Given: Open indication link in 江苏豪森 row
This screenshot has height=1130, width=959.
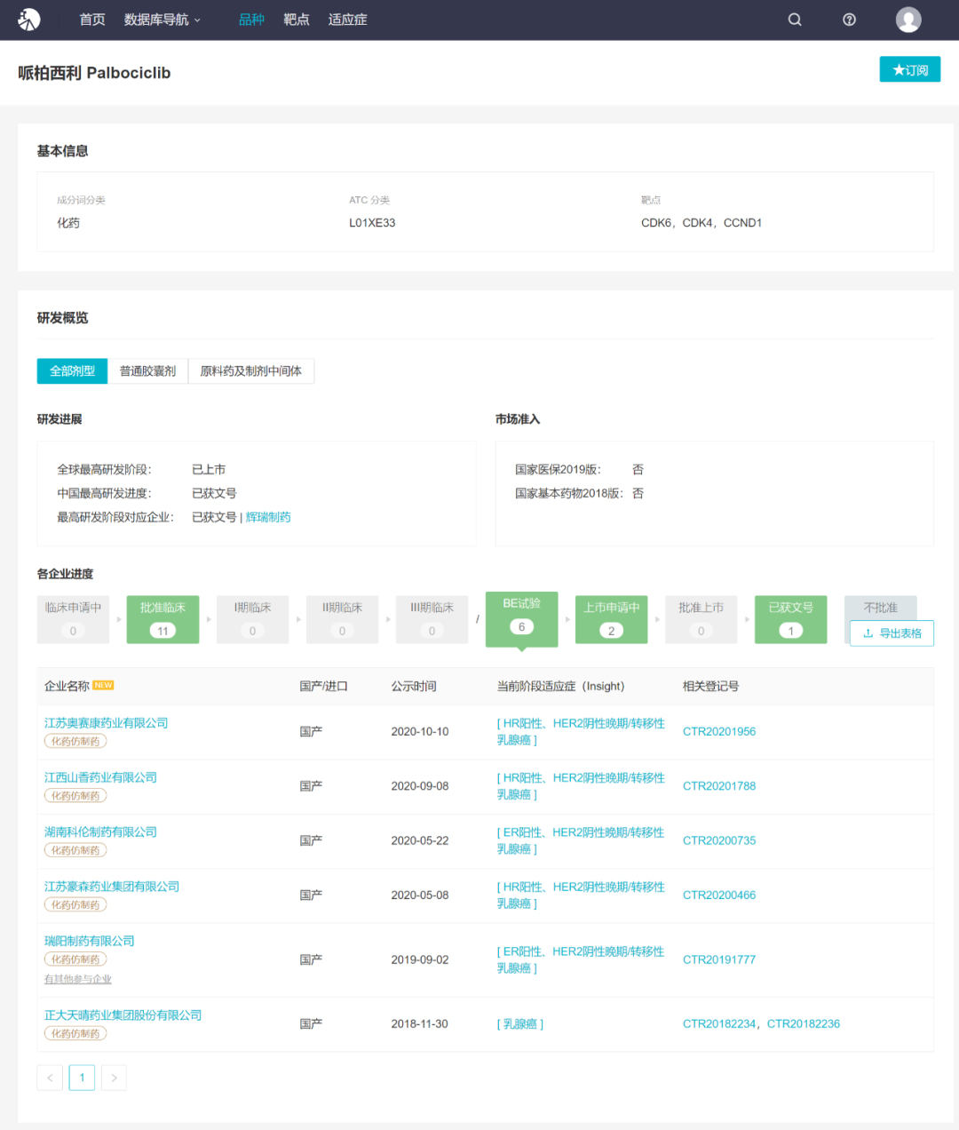Looking at the screenshot, I should tap(581, 895).
